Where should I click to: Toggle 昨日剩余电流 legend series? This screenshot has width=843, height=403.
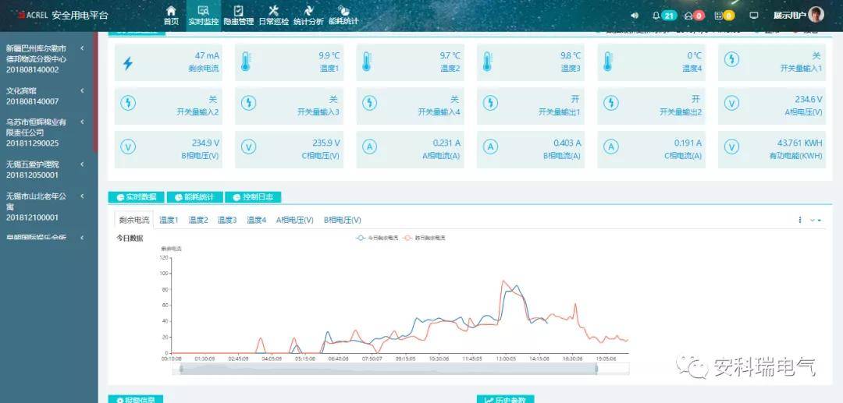424,237
